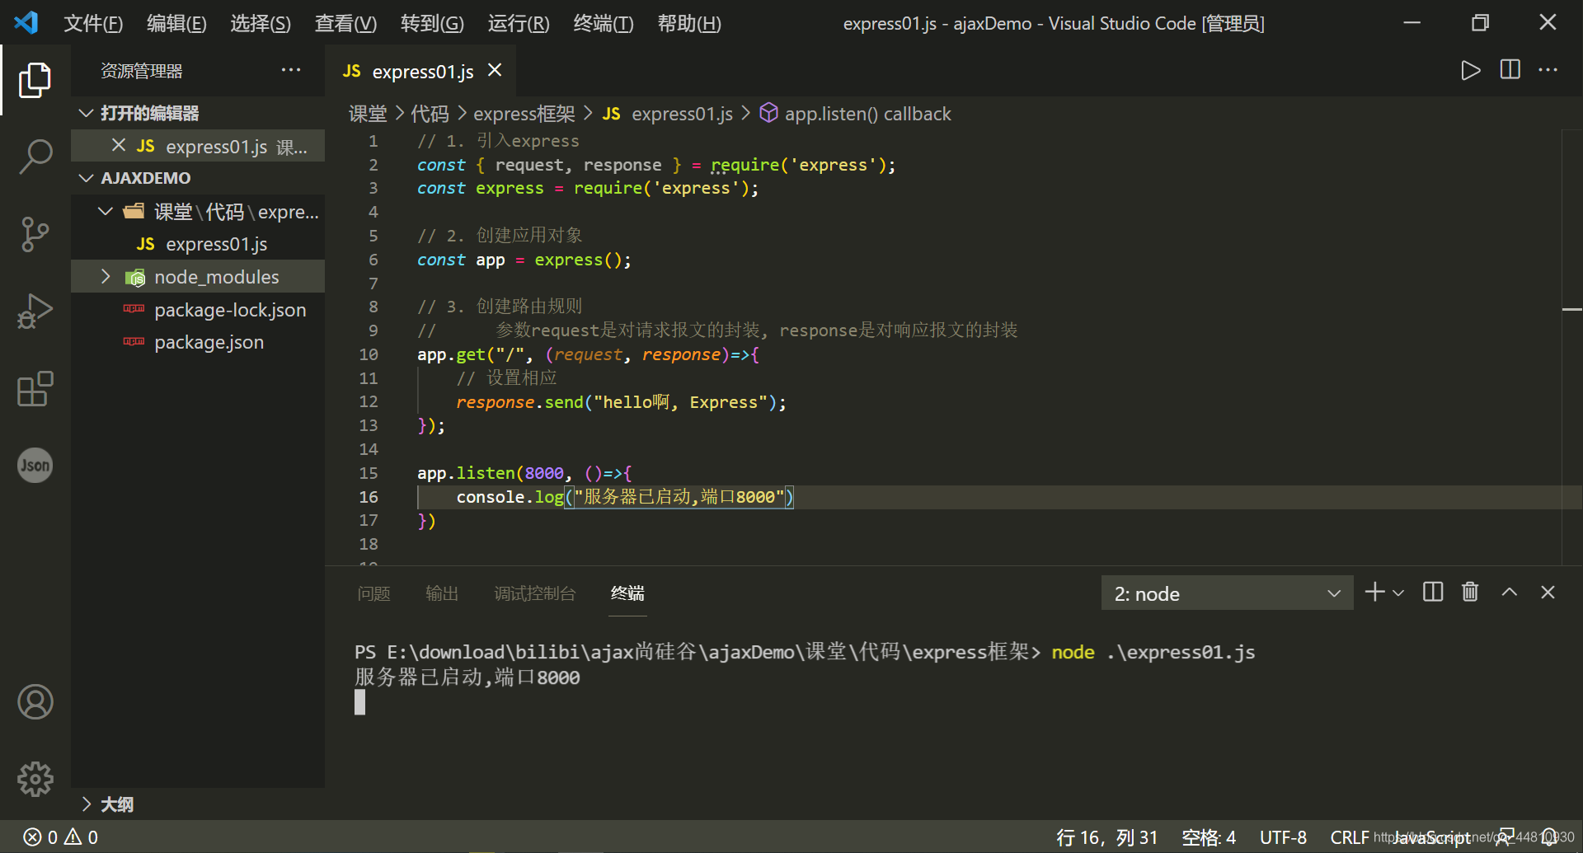Image resolution: width=1583 pixels, height=853 pixels.
Task: Click the line and column indicator 行 16
Action: tap(1106, 837)
